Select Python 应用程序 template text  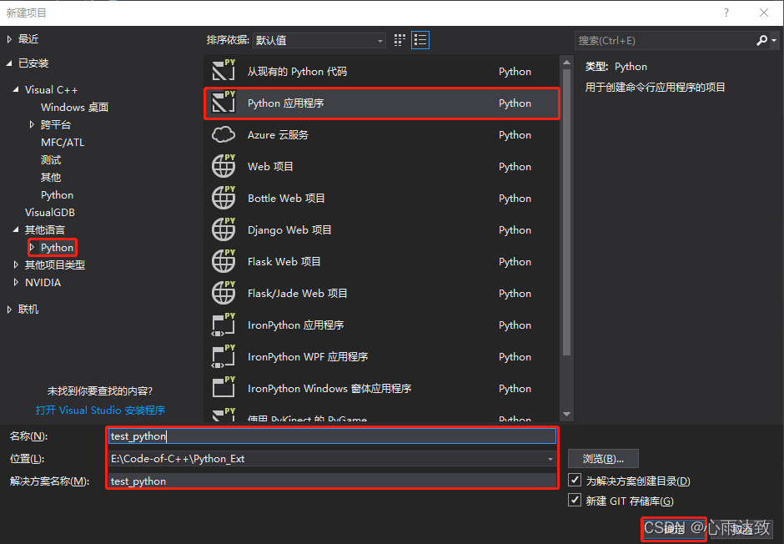[285, 103]
